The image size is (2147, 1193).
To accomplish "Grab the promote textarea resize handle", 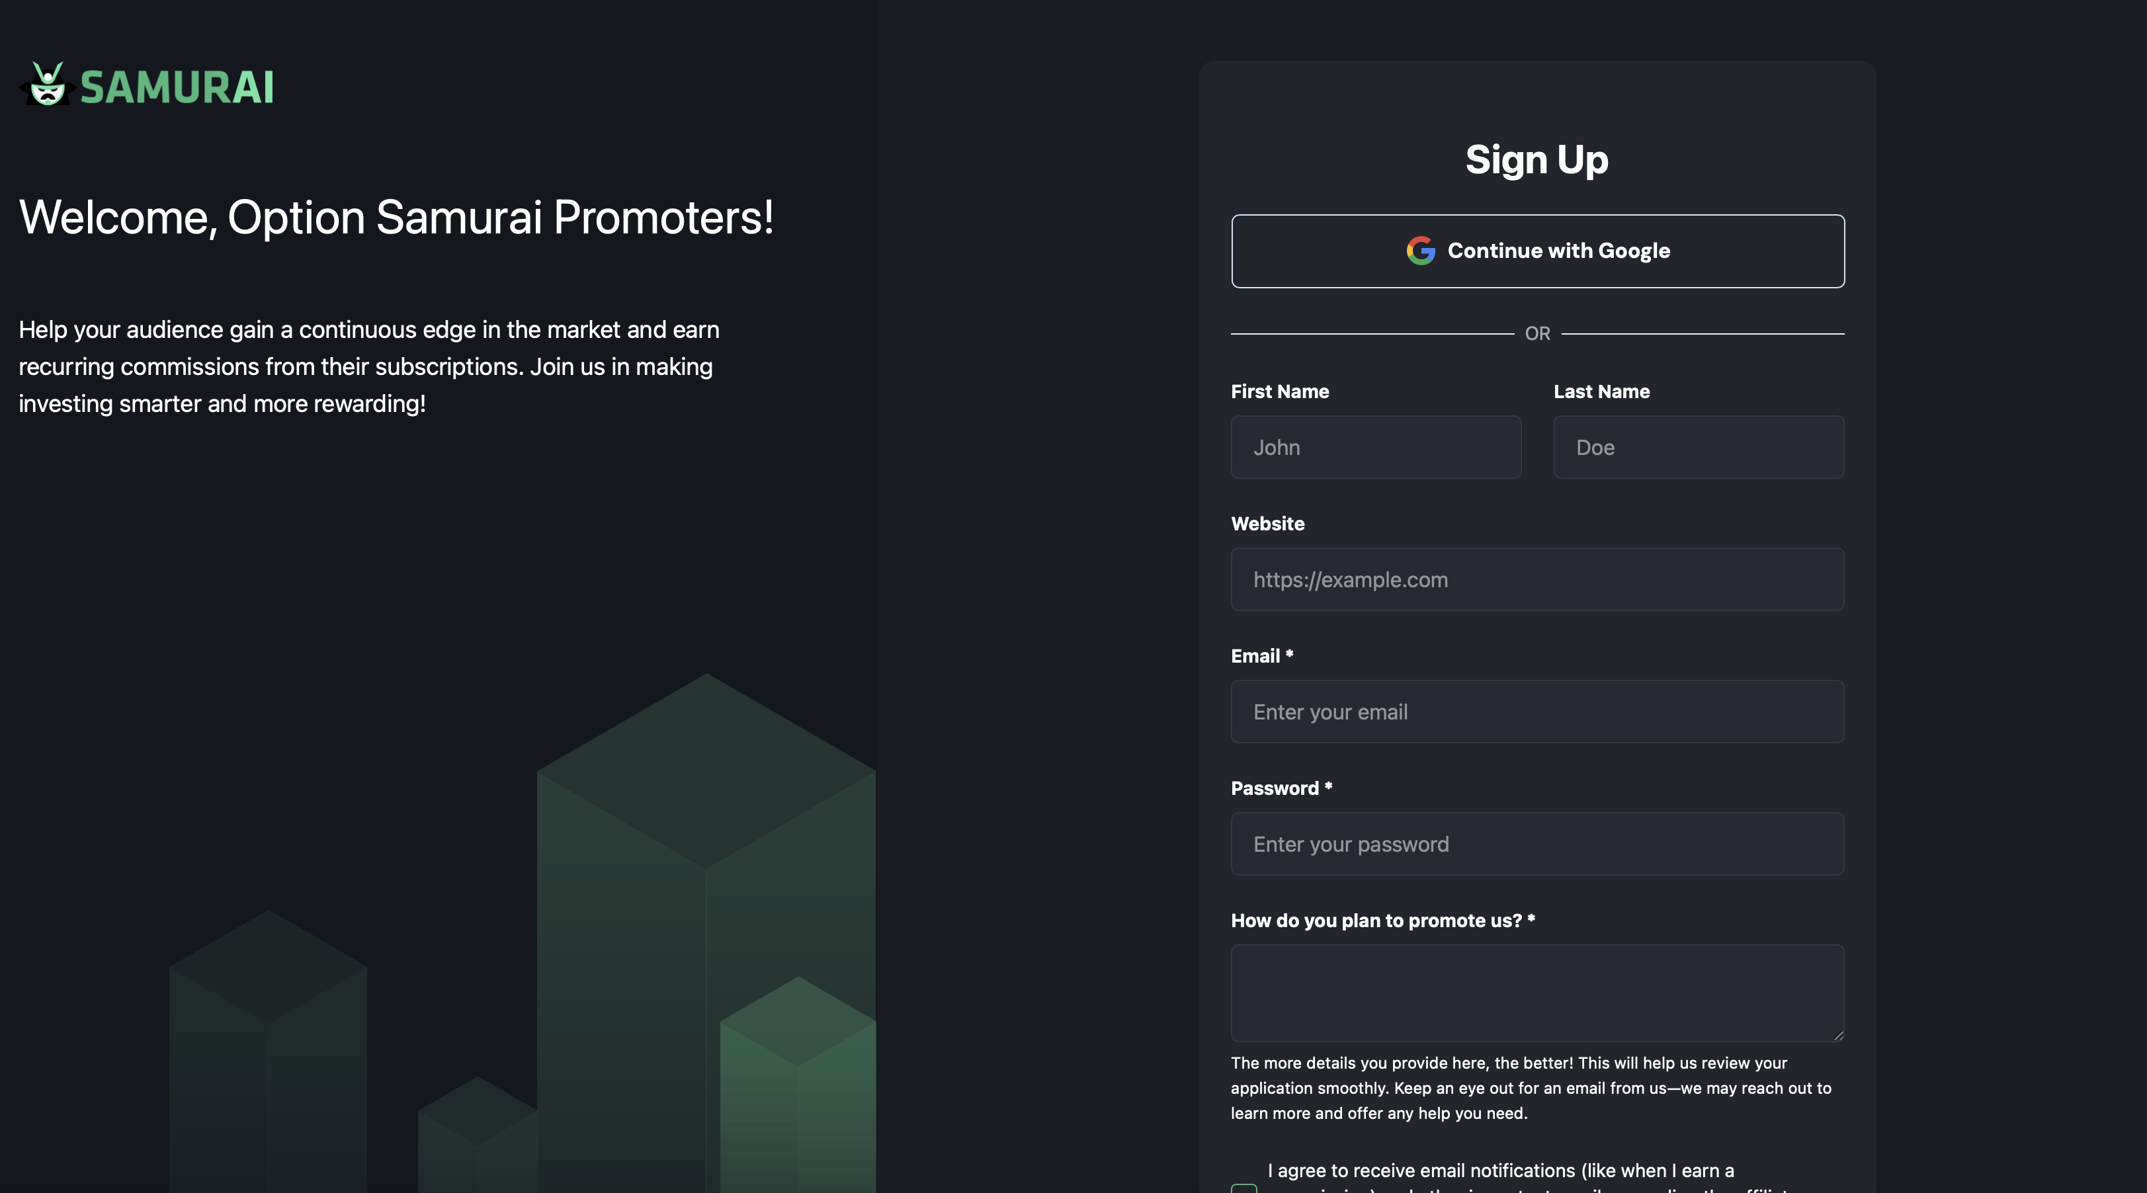I will click(x=1838, y=1035).
